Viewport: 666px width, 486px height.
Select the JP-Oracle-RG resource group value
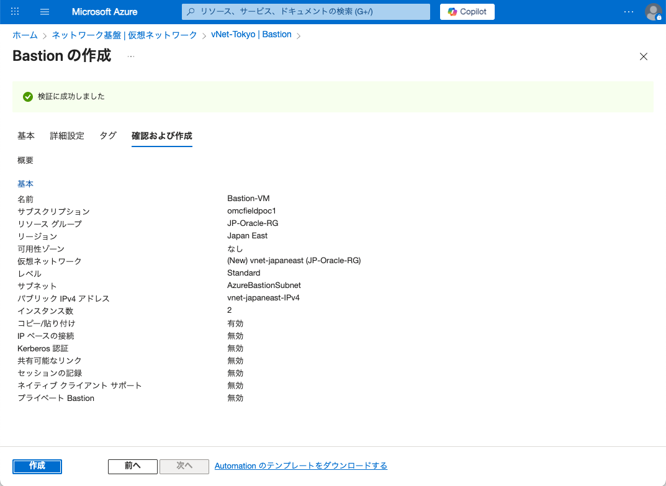click(x=253, y=223)
